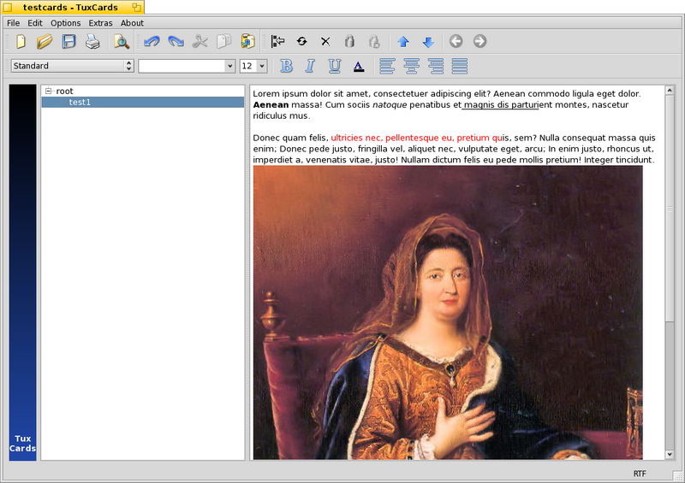Toggle underline formatting

tap(335, 66)
